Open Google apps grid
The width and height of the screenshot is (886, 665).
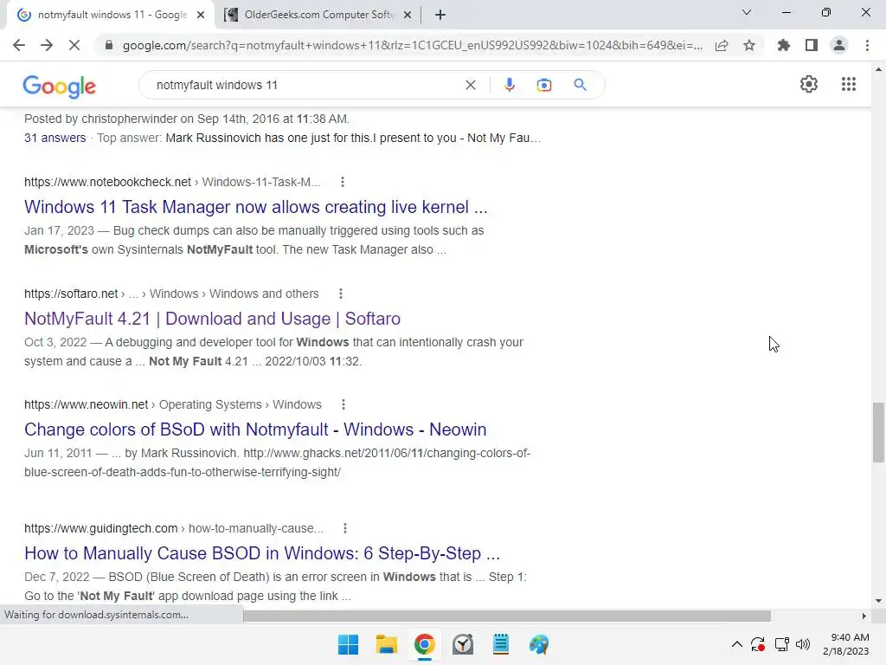[849, 84]
